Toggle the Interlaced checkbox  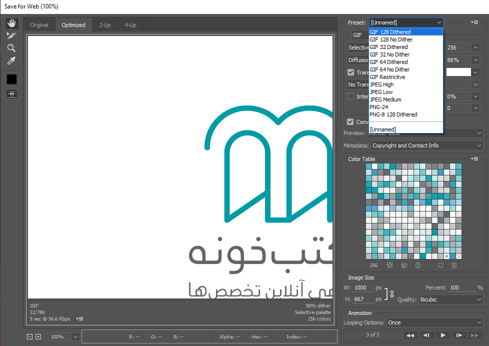coord(351,96)
